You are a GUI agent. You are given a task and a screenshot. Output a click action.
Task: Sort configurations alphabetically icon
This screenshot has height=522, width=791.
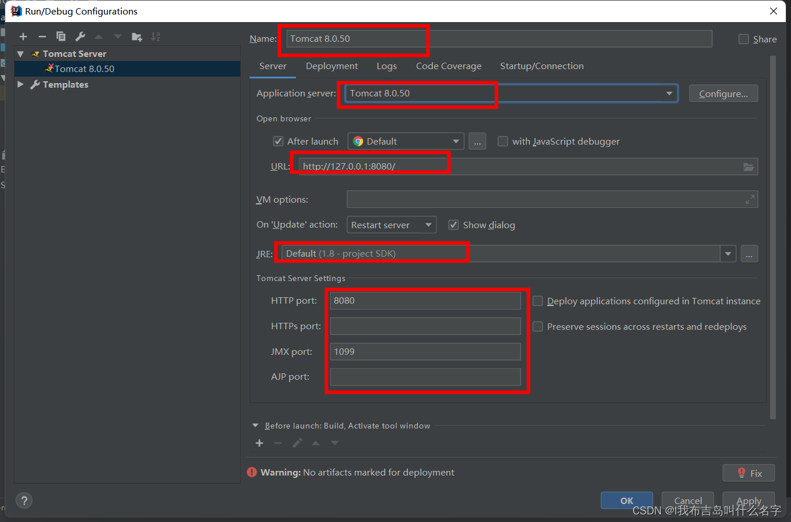tap(156, 37)
